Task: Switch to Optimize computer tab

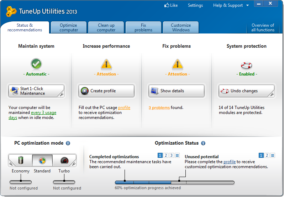Action: point(69,27)
